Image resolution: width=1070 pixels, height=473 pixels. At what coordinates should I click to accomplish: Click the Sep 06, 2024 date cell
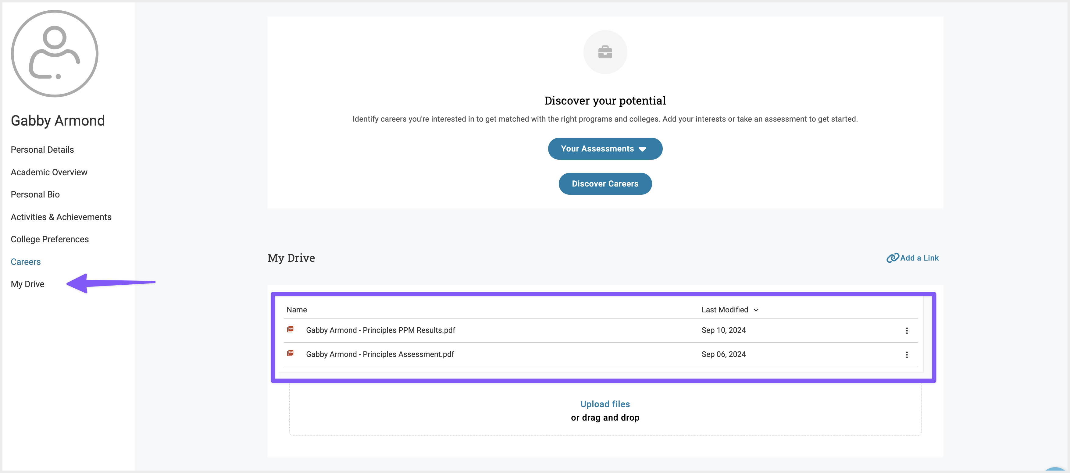(723, 354)
